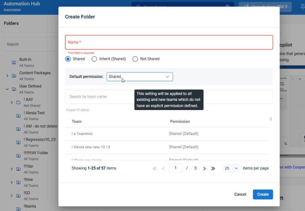Jump to first page of teams
305x211 pixels.
click(154, 168)
